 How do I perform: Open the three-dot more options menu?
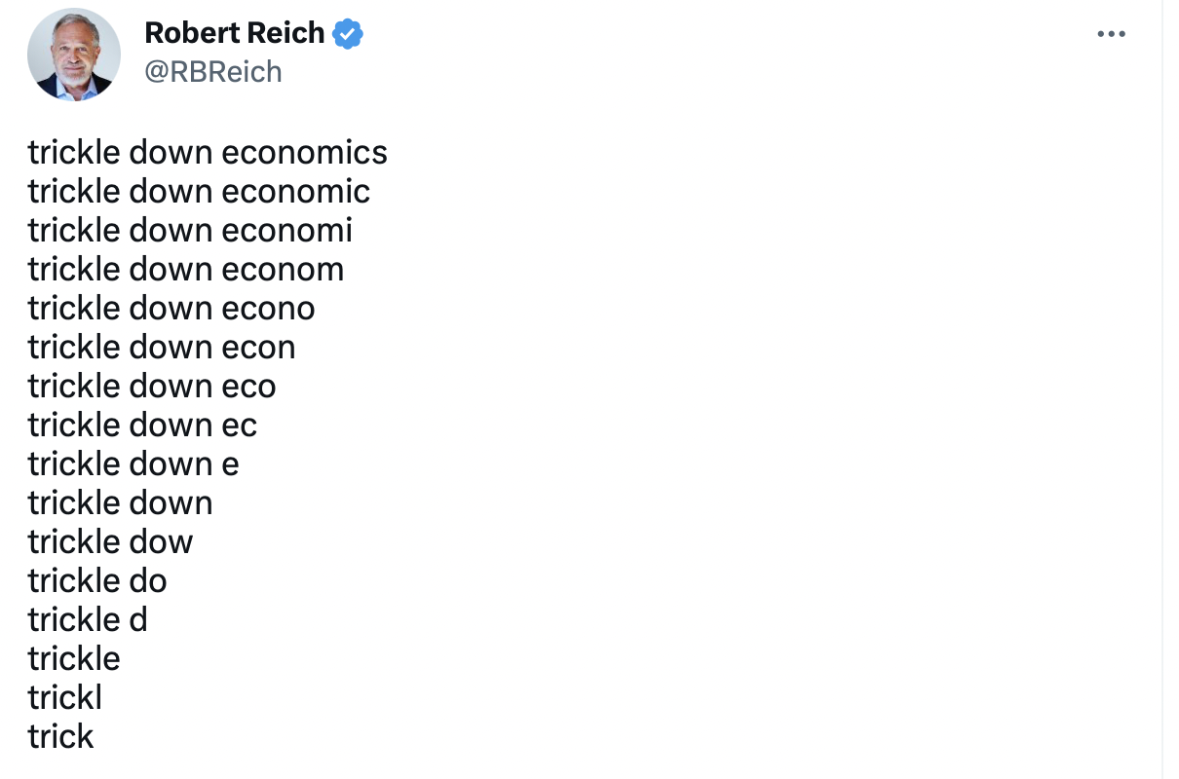pos(1111,34)
